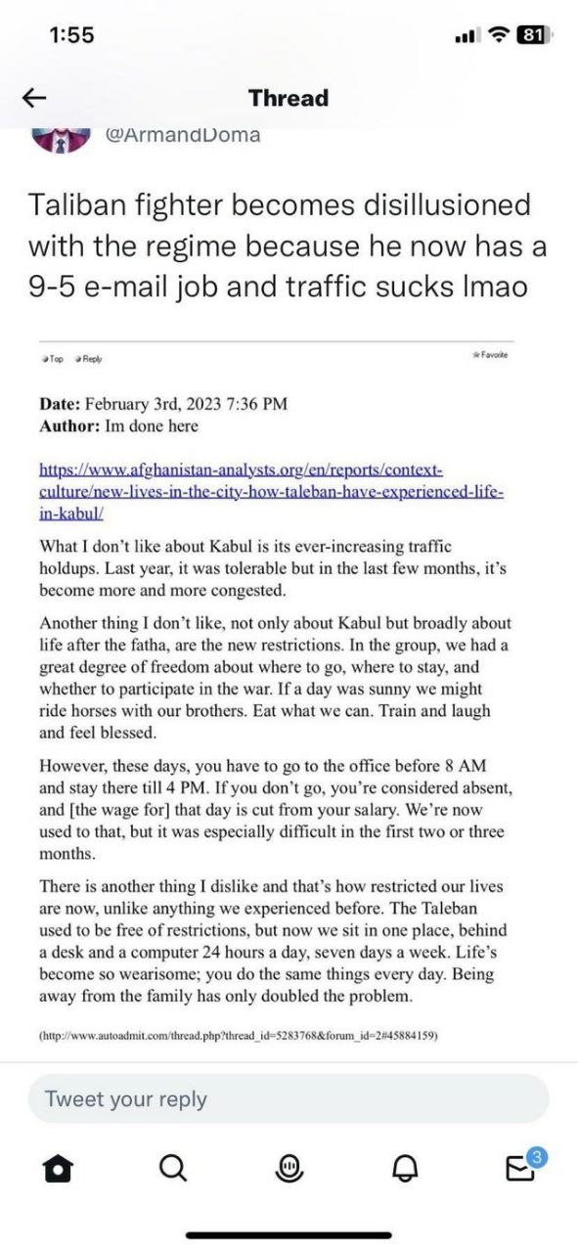Tap the Thread header title
This screenshot has height=1252, width=578.
(x=289, y=98)
